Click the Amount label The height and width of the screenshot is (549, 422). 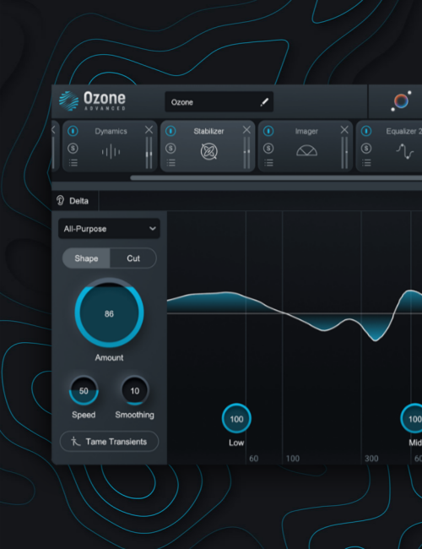(x=109, y=358)
